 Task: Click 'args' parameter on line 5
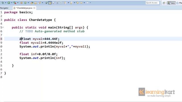tap(79, 27)
